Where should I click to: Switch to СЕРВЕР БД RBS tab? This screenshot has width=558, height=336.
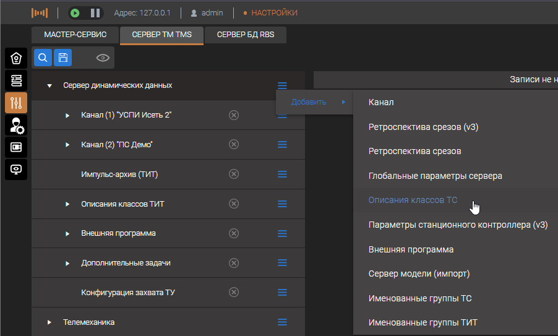(247, 35)
